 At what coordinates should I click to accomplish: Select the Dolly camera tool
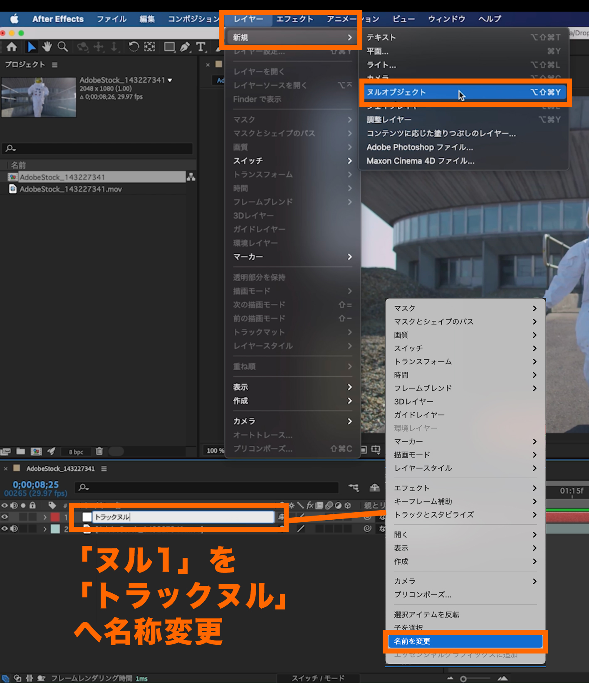tap(114, 47)
